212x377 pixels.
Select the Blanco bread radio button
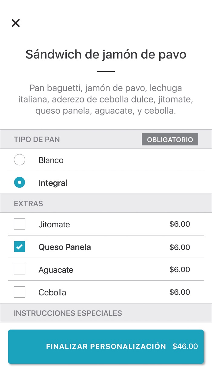point(19,160)
